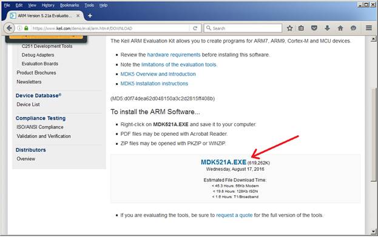Screen dimensions: 378x237
Task: Open ISO/ANSI Compliance link
Action: coord(40,127)
